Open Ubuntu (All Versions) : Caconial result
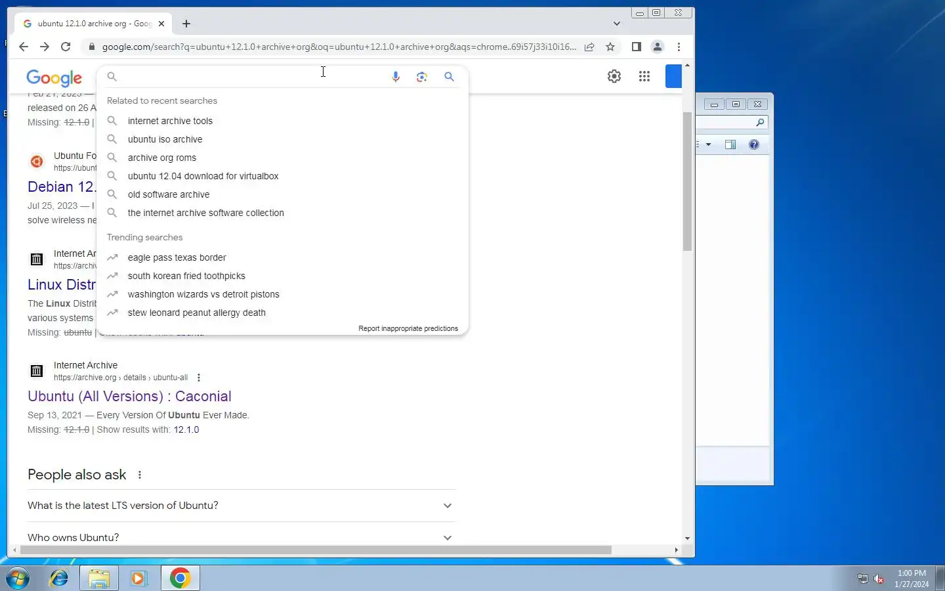This screenshot has height=591, width=945. pyautogui.click(x=129, y=396)
